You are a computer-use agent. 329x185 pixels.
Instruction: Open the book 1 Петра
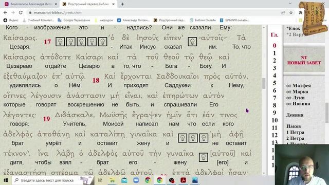click(295, 133)
